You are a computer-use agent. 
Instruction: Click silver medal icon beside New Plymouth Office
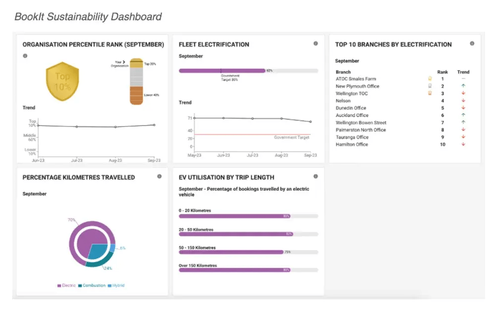430,86
